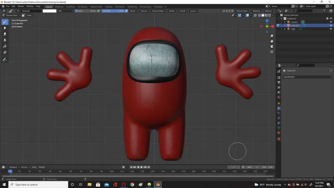Open the Physics properties tab
Screen dimensions: 334x188
click(279, 118)
